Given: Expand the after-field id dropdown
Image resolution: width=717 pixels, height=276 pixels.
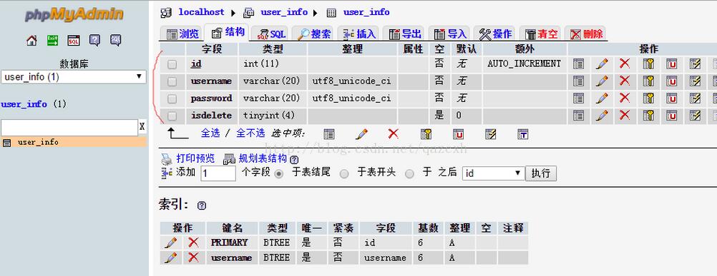Looking at the screenshot, I should click(493, 173).
